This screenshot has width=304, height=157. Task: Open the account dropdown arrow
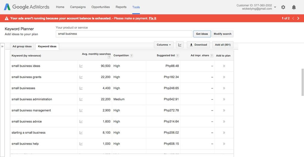click(275, 7)
